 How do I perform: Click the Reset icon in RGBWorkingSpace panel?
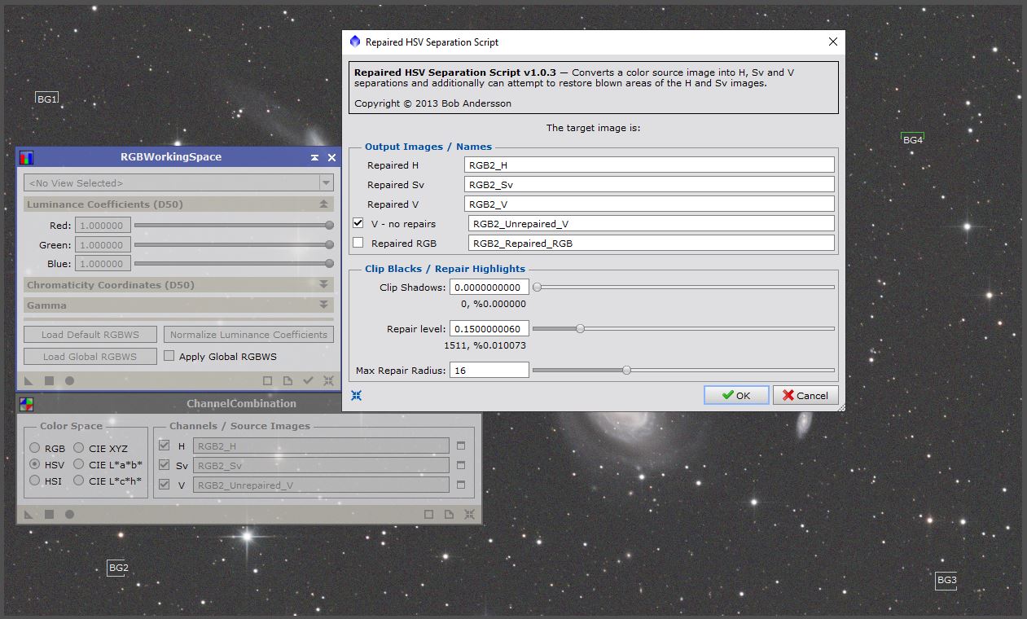(328, 380)
